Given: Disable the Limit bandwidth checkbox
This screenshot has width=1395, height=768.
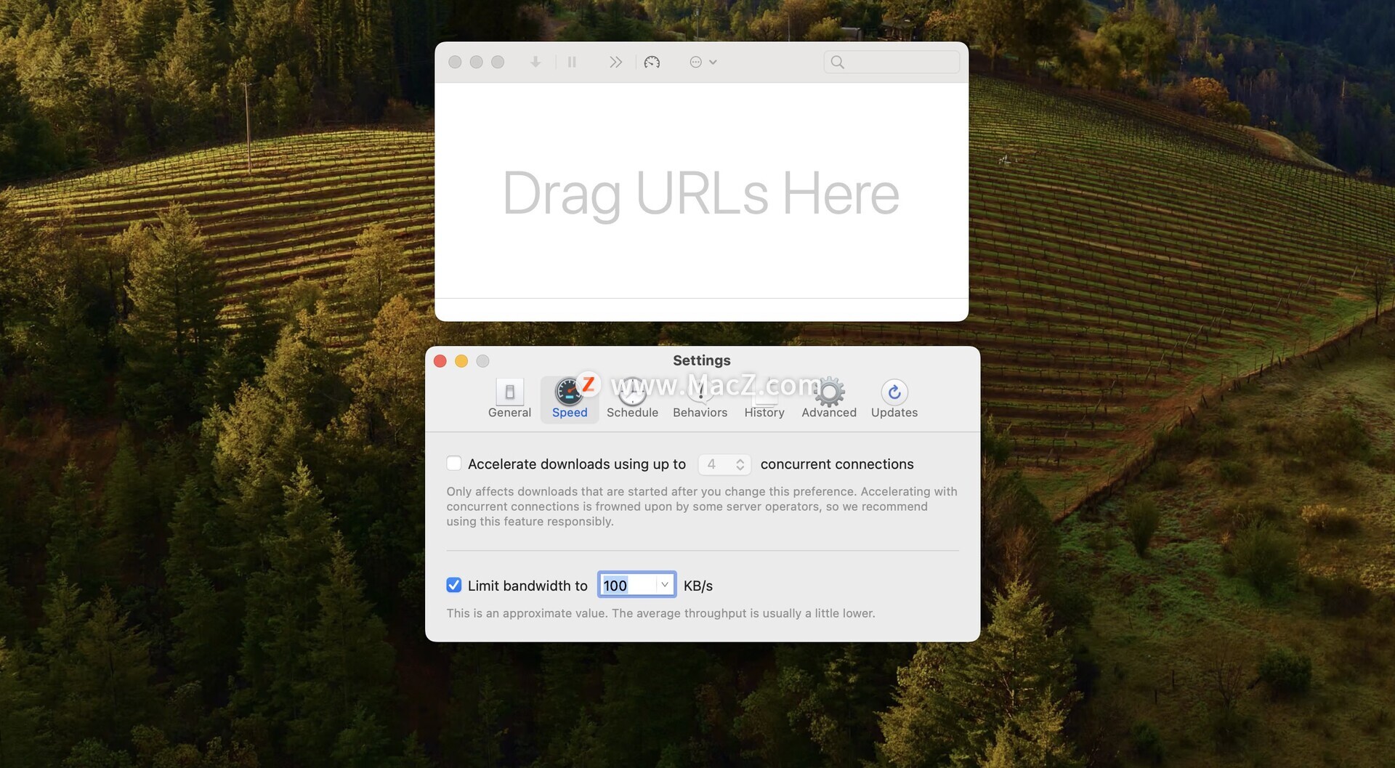Looking at the screenshot, I should 454,586.
